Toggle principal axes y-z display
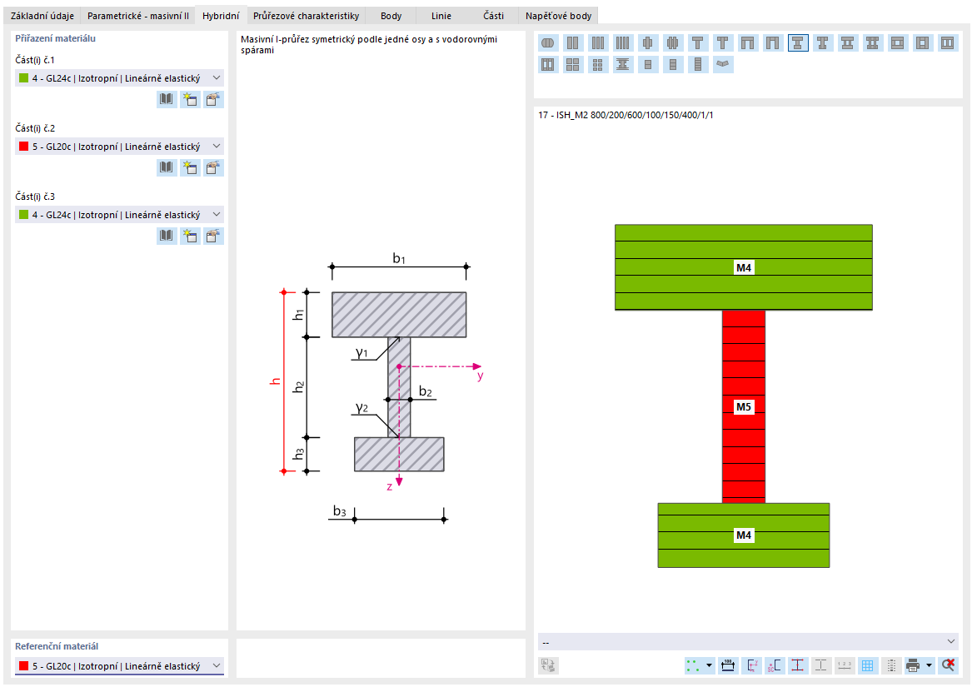 pos(753,665)
